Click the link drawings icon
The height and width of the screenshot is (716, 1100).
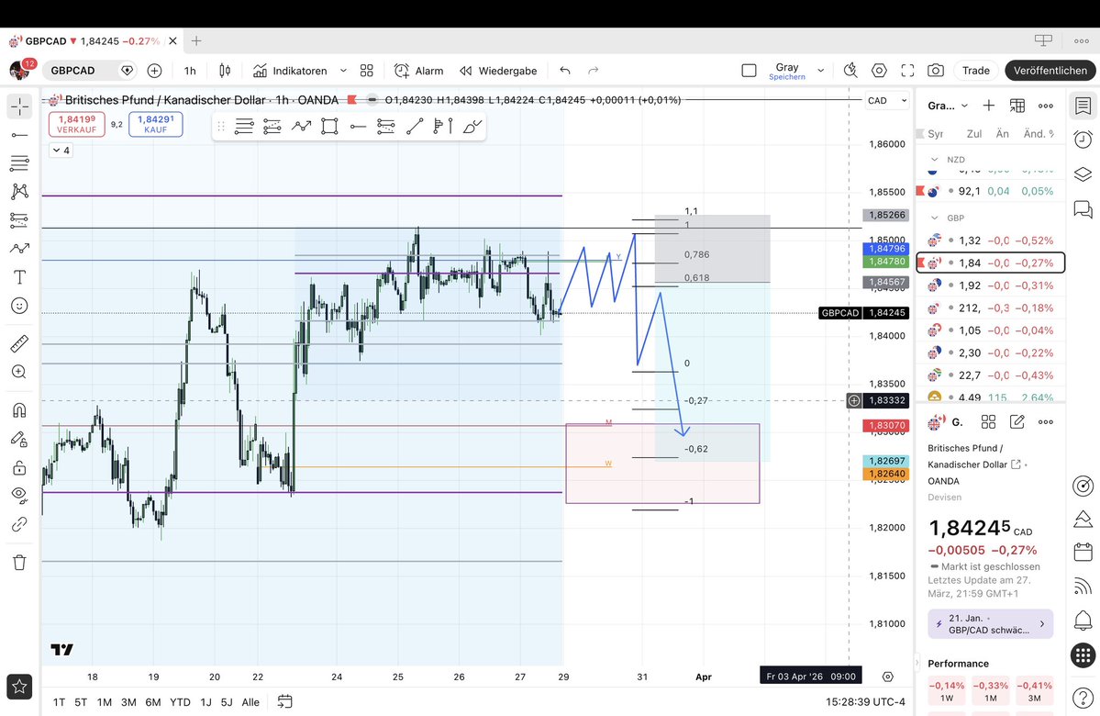tap(19, 523)
